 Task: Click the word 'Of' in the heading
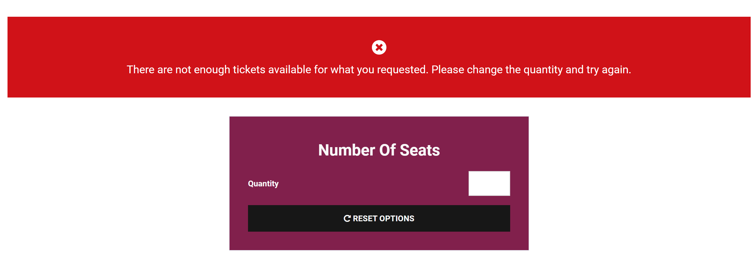[387, 150]
